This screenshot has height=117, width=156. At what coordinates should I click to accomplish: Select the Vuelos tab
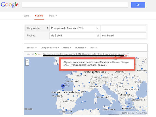tap(39, 16)
